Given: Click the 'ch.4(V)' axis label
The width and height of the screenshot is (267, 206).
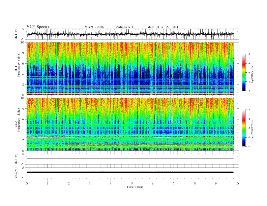Looking at the screenshot, I should tap(16, 173).
